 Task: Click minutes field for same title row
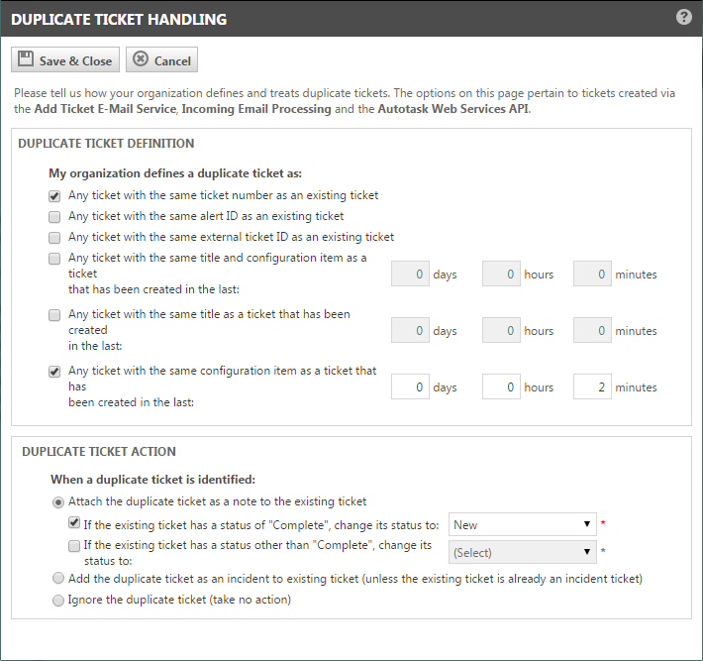pyautogui.click(x=592, y=330)
